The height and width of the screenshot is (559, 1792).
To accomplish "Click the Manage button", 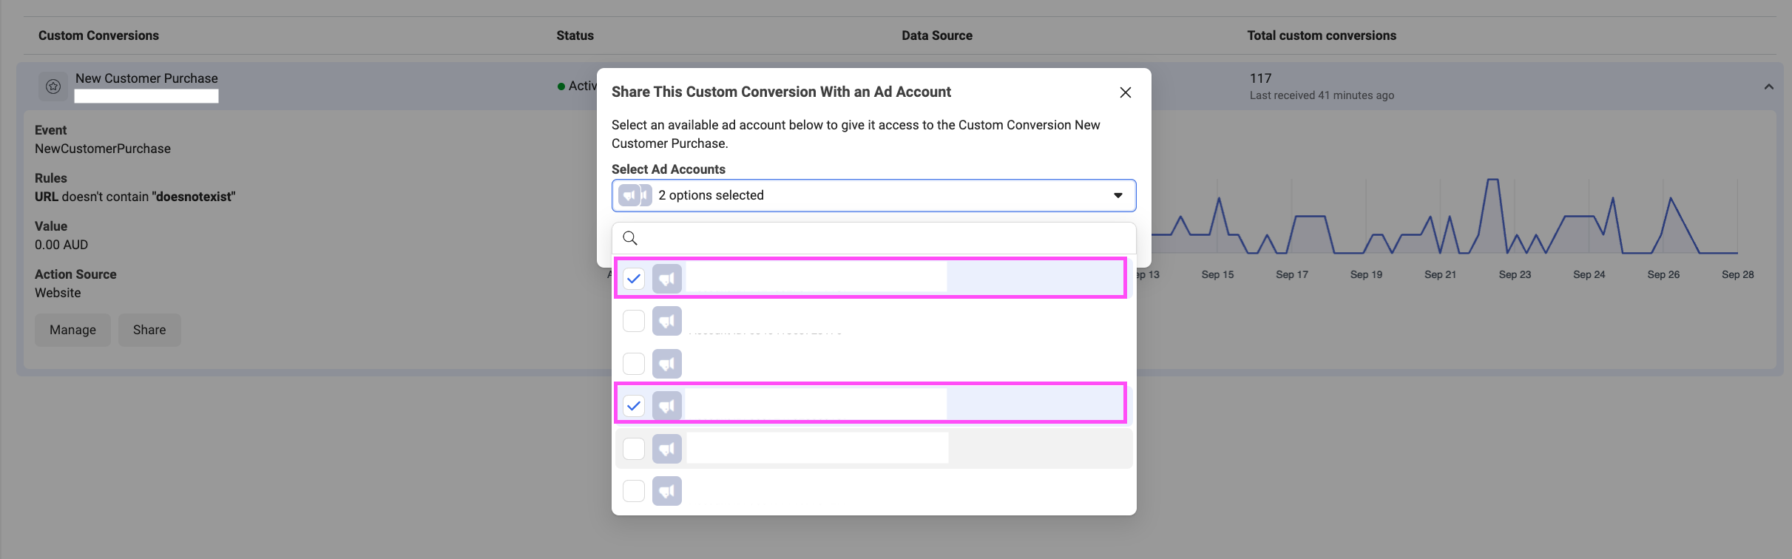I will (x=72, y=330).
